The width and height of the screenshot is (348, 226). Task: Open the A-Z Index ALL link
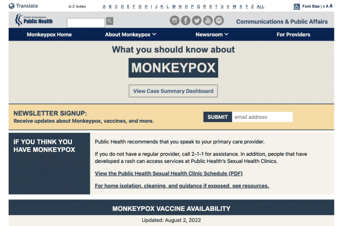tap(260, 6)
